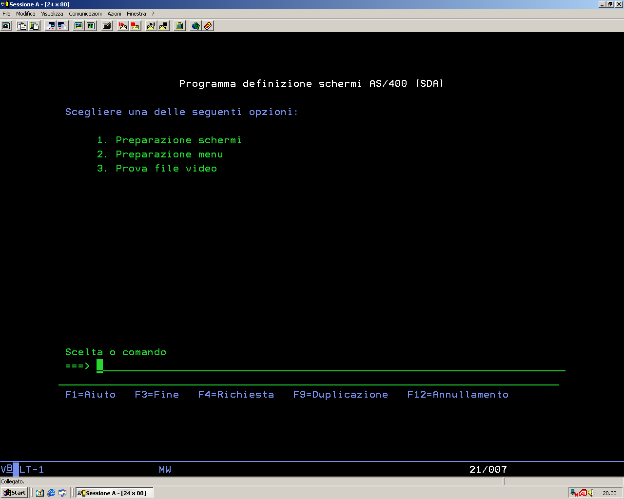Open the keyboard remap toolbar icon
Viewport: 624px width, 499px height.
(x=107, y=26)
